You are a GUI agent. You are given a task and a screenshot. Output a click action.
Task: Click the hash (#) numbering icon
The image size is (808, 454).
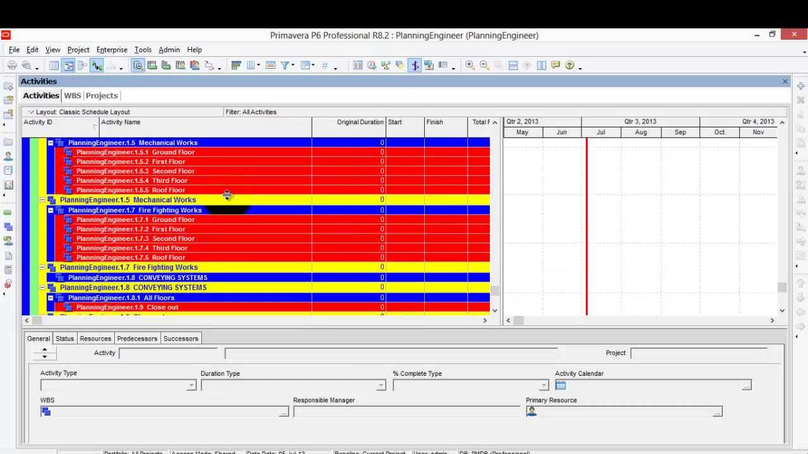pos(324,65)
